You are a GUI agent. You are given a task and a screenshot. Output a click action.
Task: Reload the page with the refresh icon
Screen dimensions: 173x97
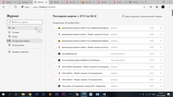tap(16, 7)
